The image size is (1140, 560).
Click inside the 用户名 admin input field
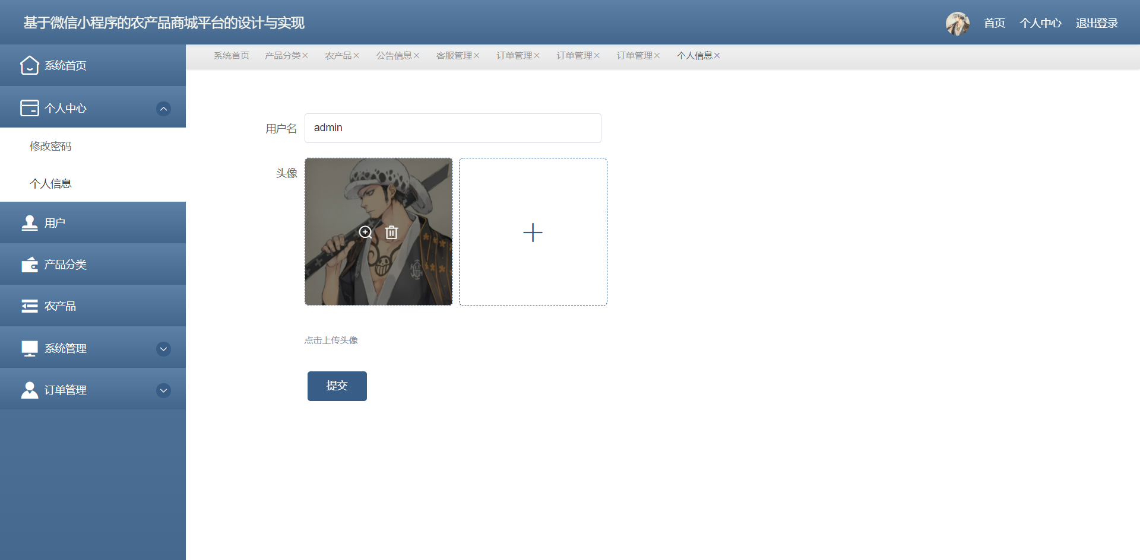point(453,128)
